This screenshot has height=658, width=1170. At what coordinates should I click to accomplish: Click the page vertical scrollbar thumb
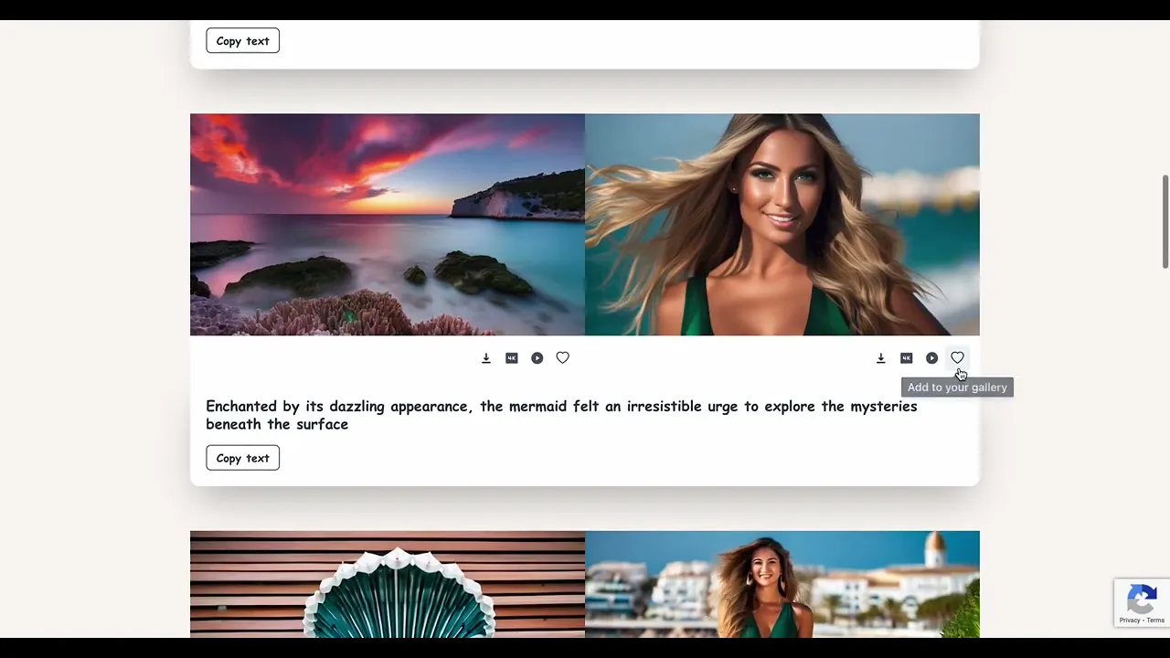(x=1165, y=221)
